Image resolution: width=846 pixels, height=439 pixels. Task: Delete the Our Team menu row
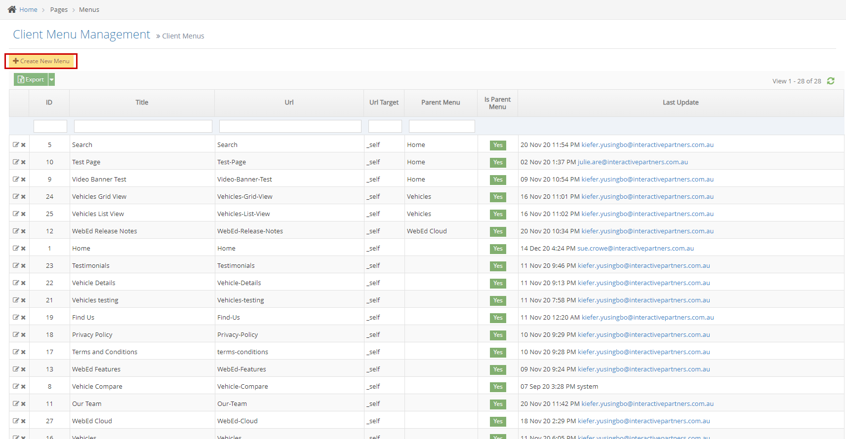click(23, 403)
